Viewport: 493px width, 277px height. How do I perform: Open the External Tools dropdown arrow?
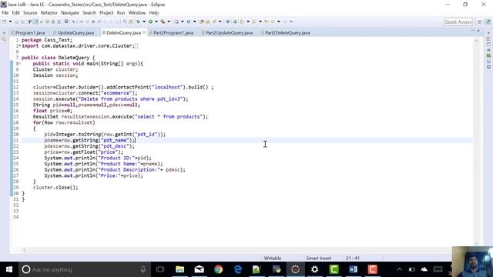coord(169,22)
